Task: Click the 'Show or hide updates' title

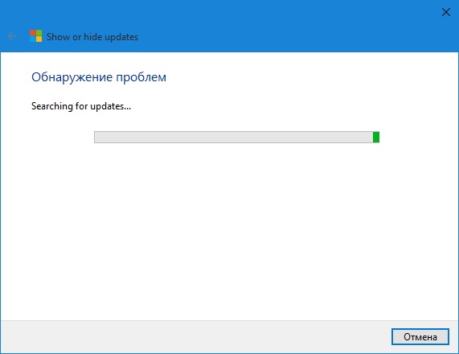Action: coord(92,37)
